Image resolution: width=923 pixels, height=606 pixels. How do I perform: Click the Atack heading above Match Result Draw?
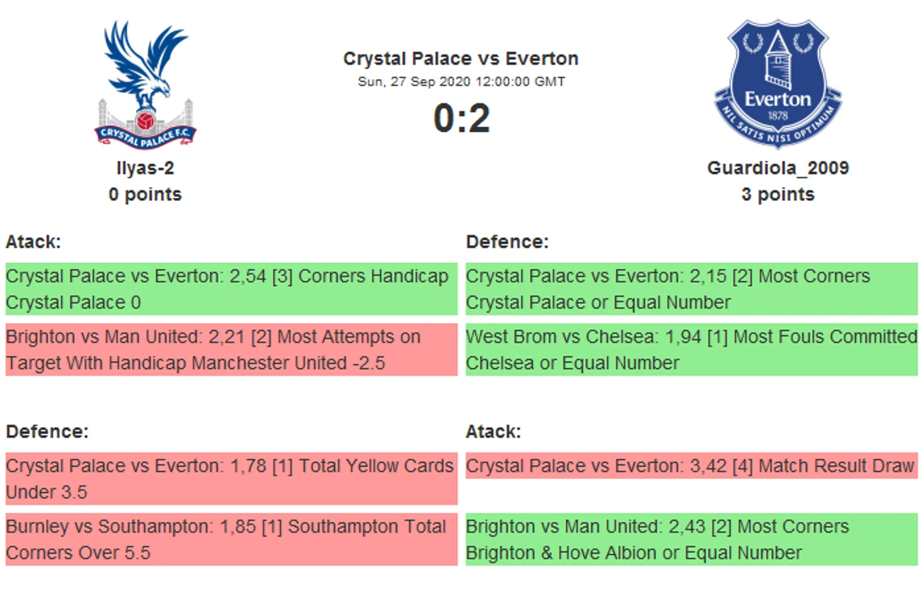pos(493,432)
